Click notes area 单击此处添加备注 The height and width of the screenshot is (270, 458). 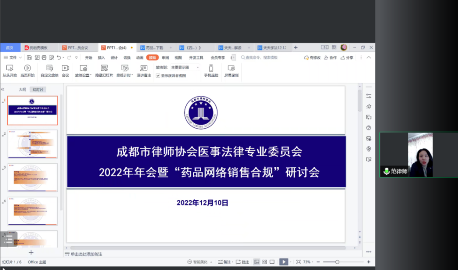point(87,254)
